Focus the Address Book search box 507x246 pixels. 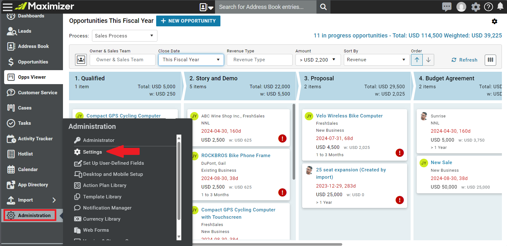(x=266, y=7)
